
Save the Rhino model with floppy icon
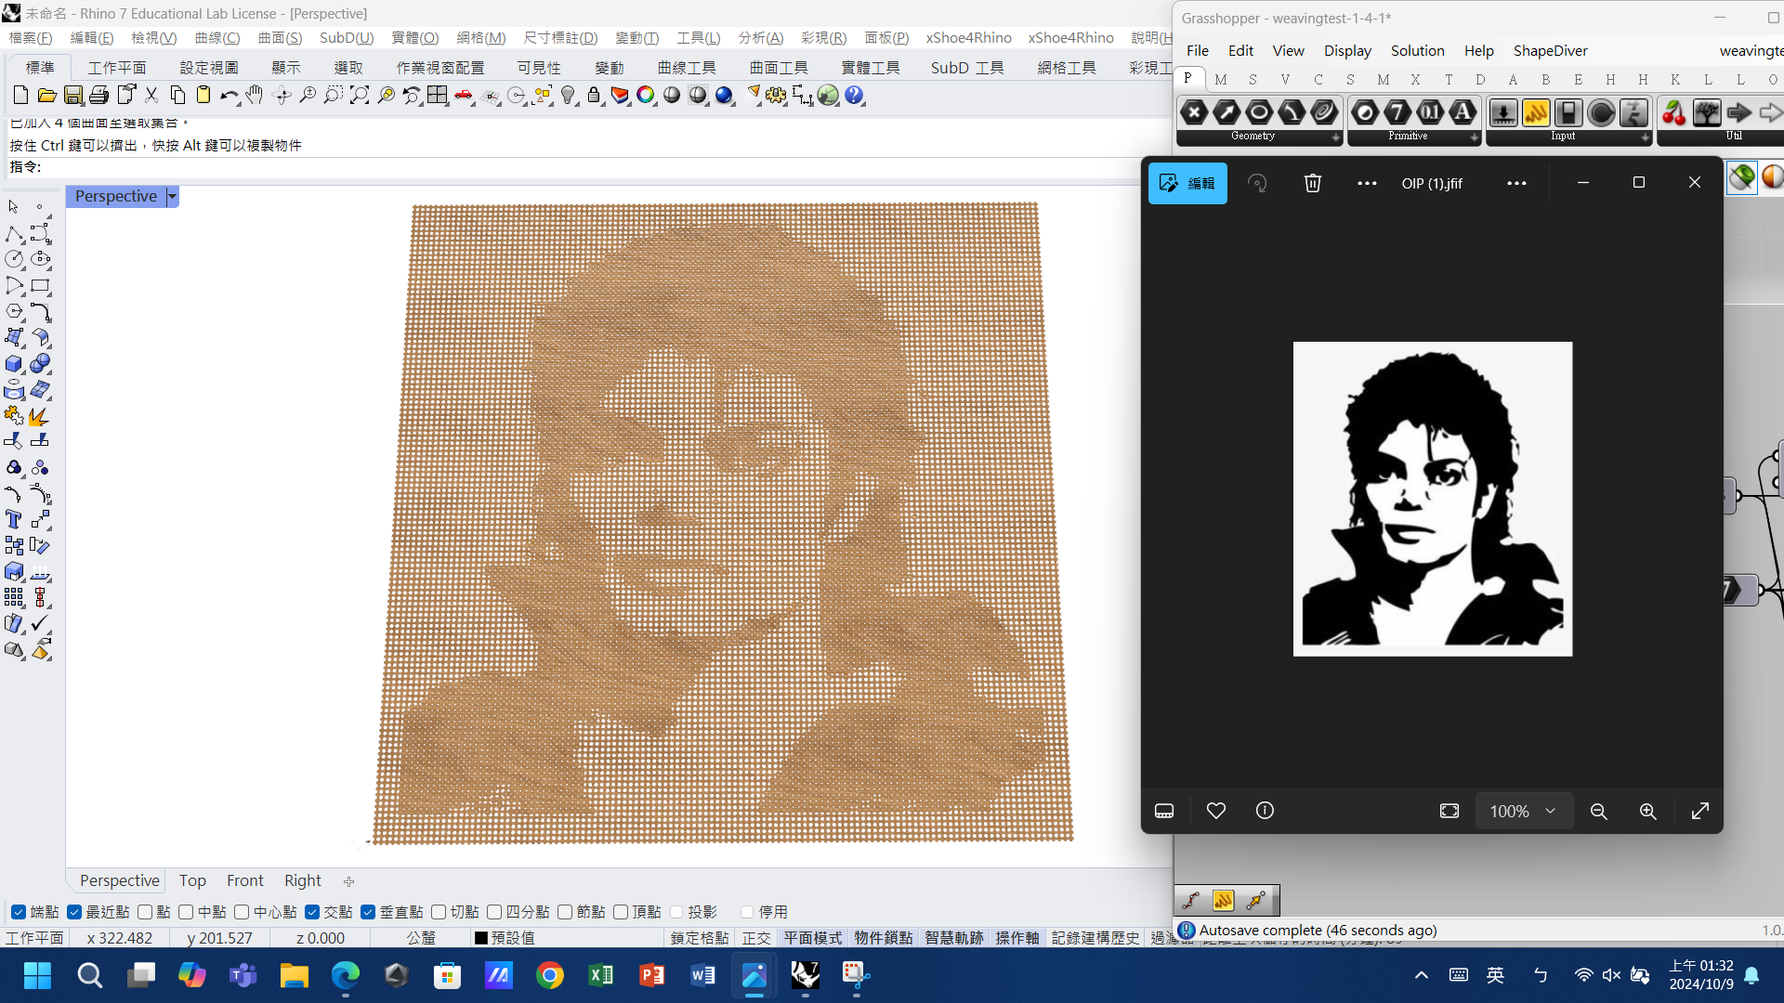click(x=72, y=95)
